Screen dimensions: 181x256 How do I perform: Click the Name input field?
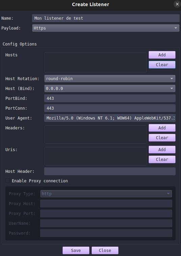[x=106, y=18]
